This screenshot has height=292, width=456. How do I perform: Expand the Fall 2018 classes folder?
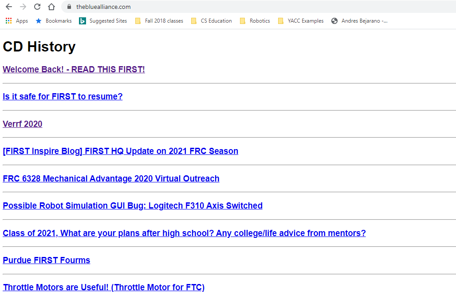159,21
